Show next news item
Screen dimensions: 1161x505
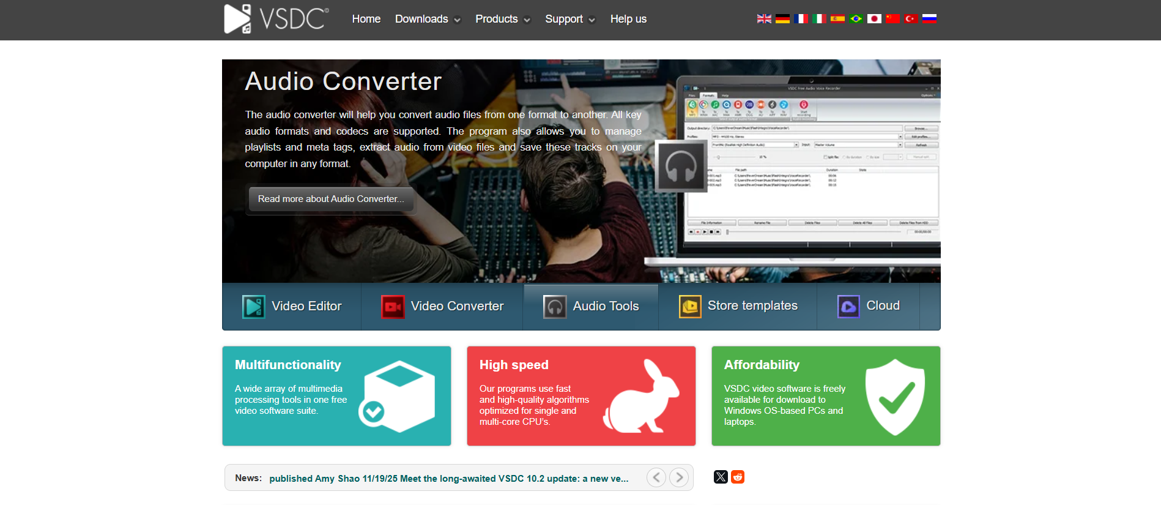(x=679, y=477)
